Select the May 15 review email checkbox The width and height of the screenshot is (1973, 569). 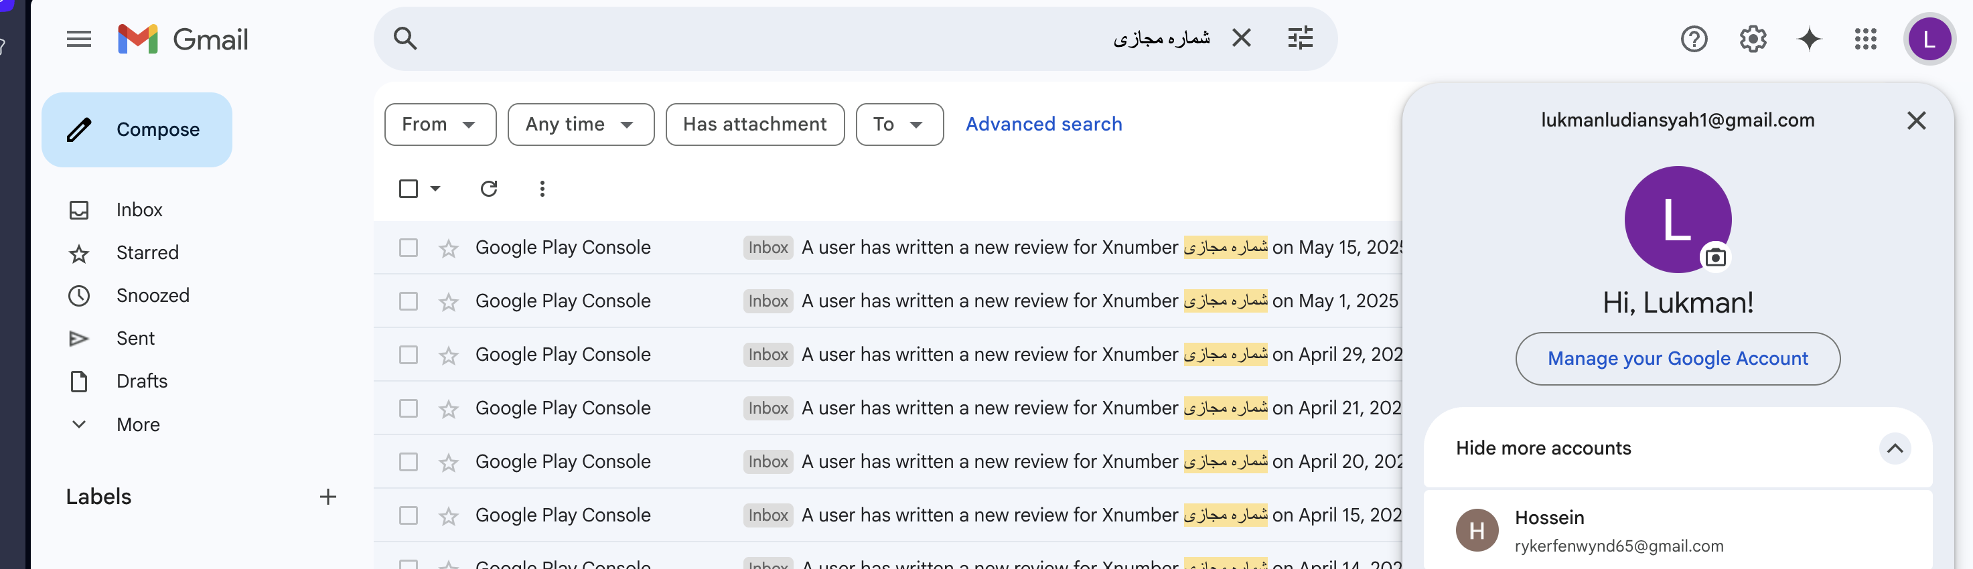(x=409, y=248)
